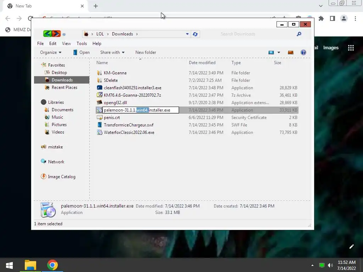363x272 pixels.
Task: Click the search magnifier icon
Action: [299, 34]
